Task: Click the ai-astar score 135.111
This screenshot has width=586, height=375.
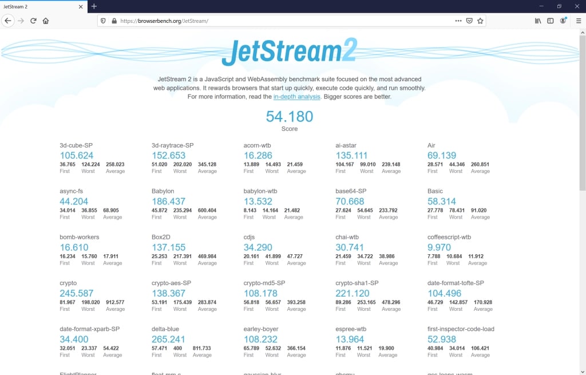Action: [x=351, y=156]
